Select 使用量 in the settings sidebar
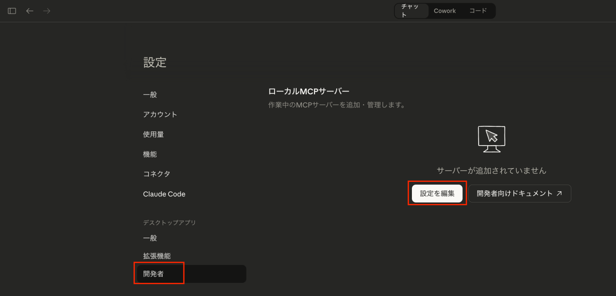616x296 pixels. [x=153, y=134]
